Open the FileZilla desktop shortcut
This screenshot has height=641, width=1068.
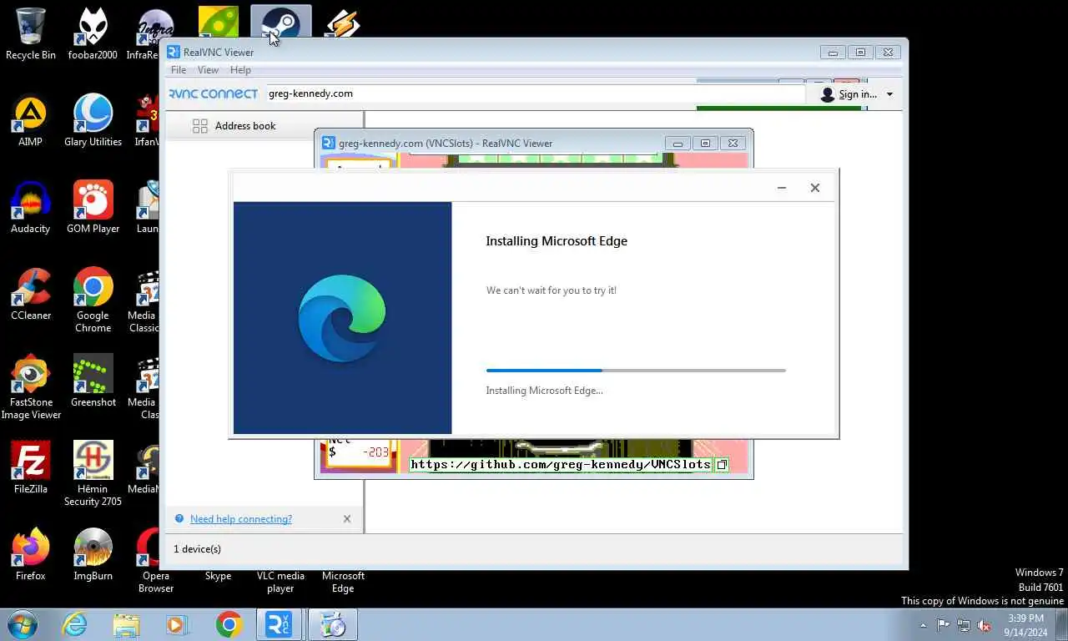pos(31,467)
